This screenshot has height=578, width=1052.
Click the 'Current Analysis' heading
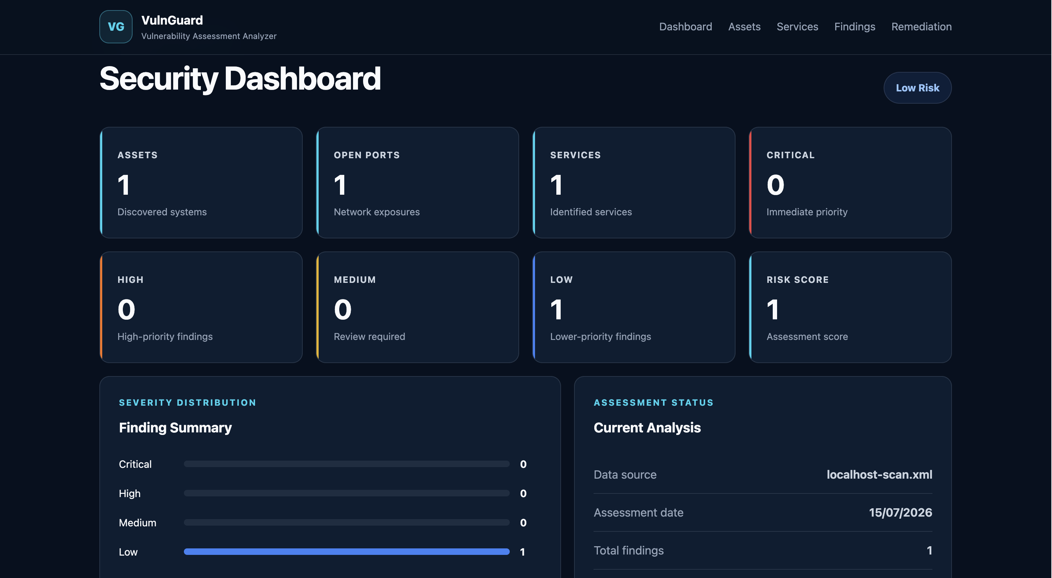click(x=647, y=428)
